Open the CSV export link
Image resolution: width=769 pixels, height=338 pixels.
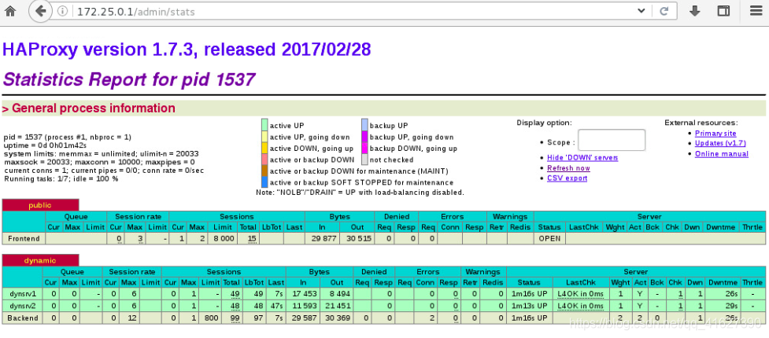tap(567, 178)
